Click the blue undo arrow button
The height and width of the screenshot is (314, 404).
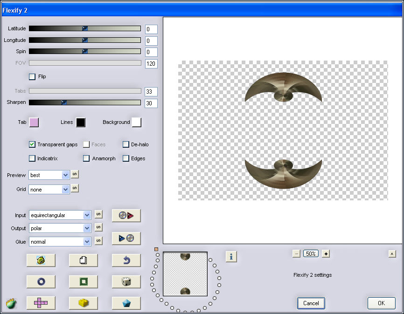(x=126, y=260)
